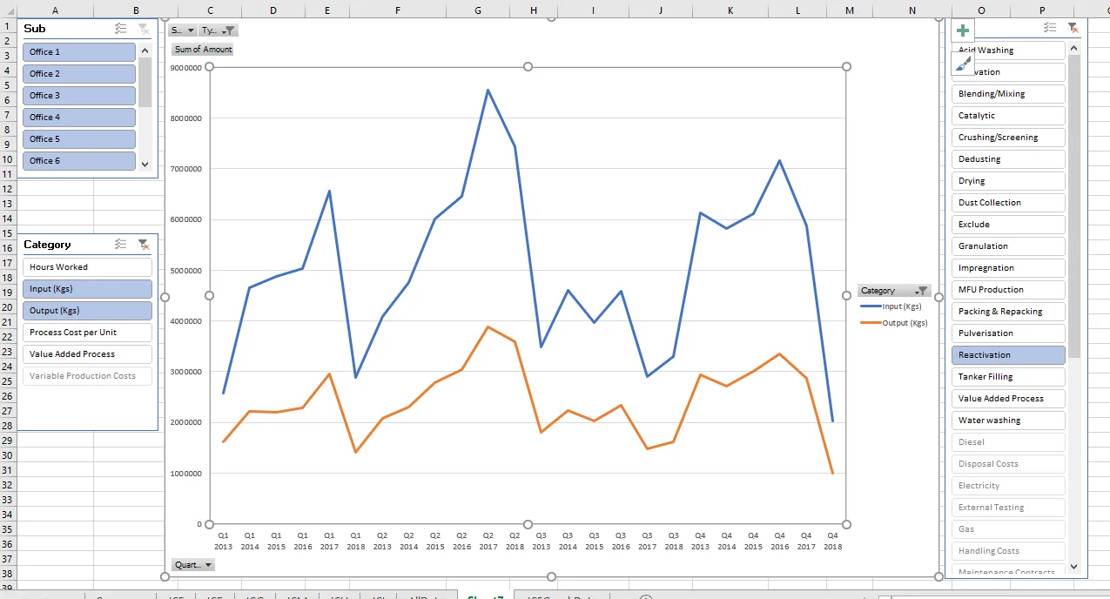Click the Sub slicer scroll-down arrow
The image size is (1110, 599).
point(145,164)
